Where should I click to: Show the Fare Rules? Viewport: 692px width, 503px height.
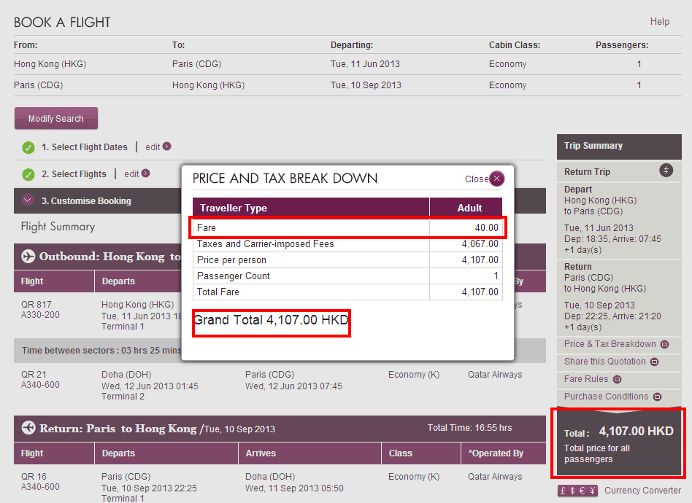tap(587, 379)
